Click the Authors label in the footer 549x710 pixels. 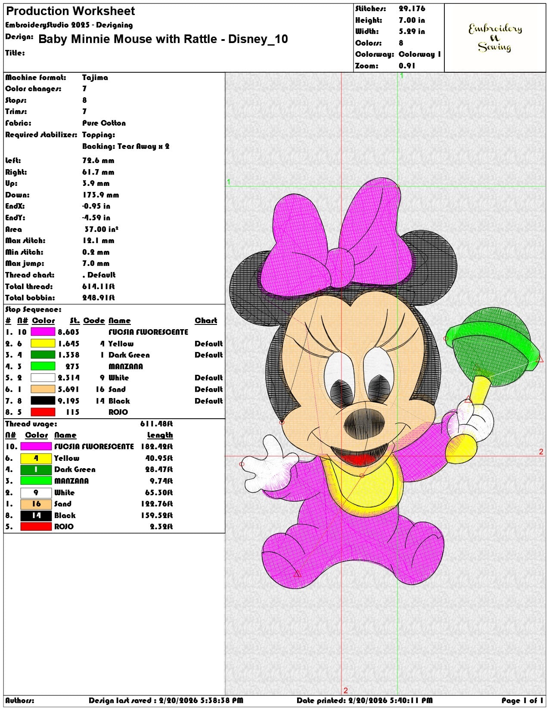pyautogui.click(x=20, y=701)
